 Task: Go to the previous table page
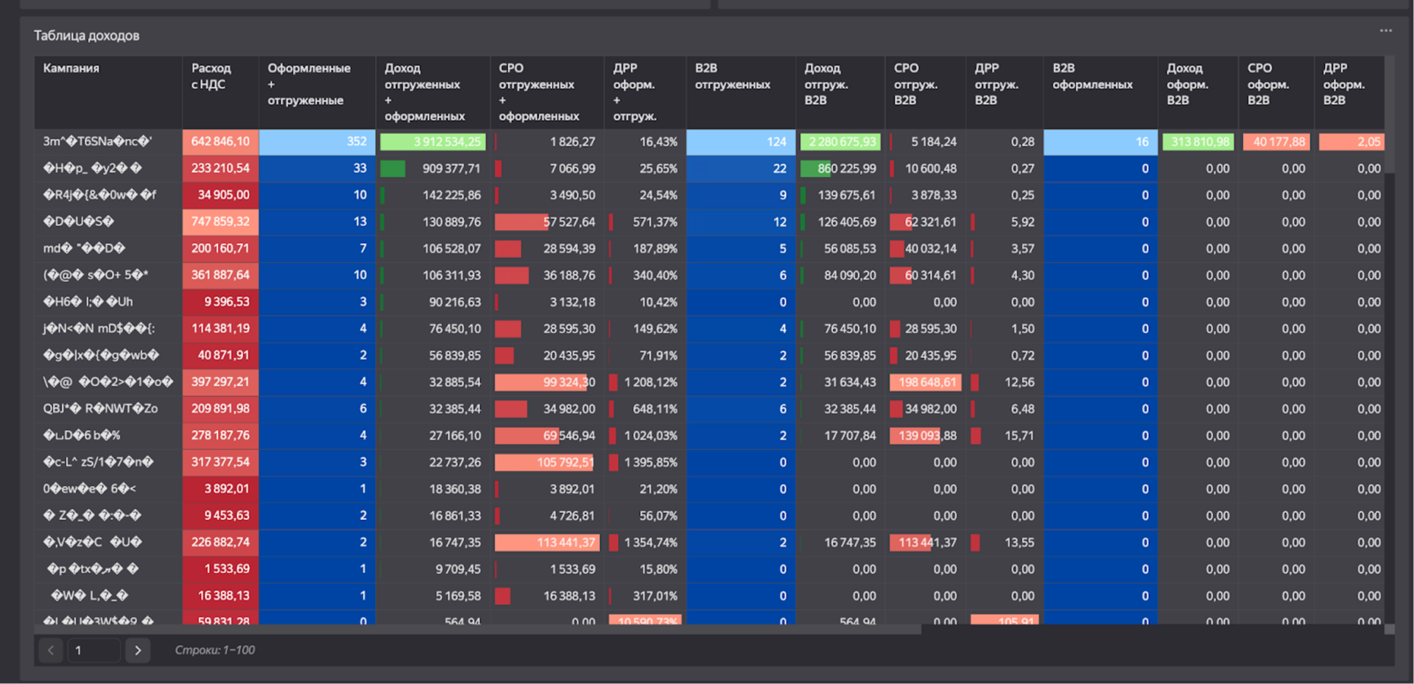point(51,650)
